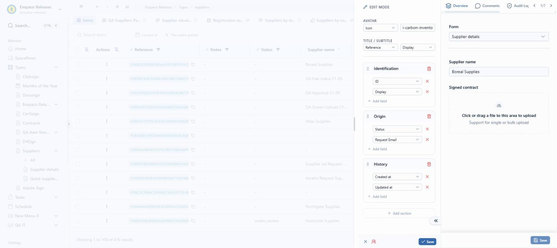
Task: Delete the Origin section with trash icon
Action: click(429, 117)
